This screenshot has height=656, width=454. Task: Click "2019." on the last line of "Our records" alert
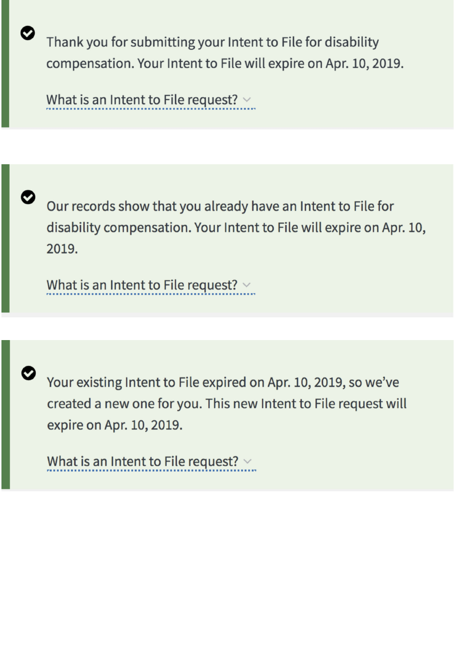click(62, 249)
